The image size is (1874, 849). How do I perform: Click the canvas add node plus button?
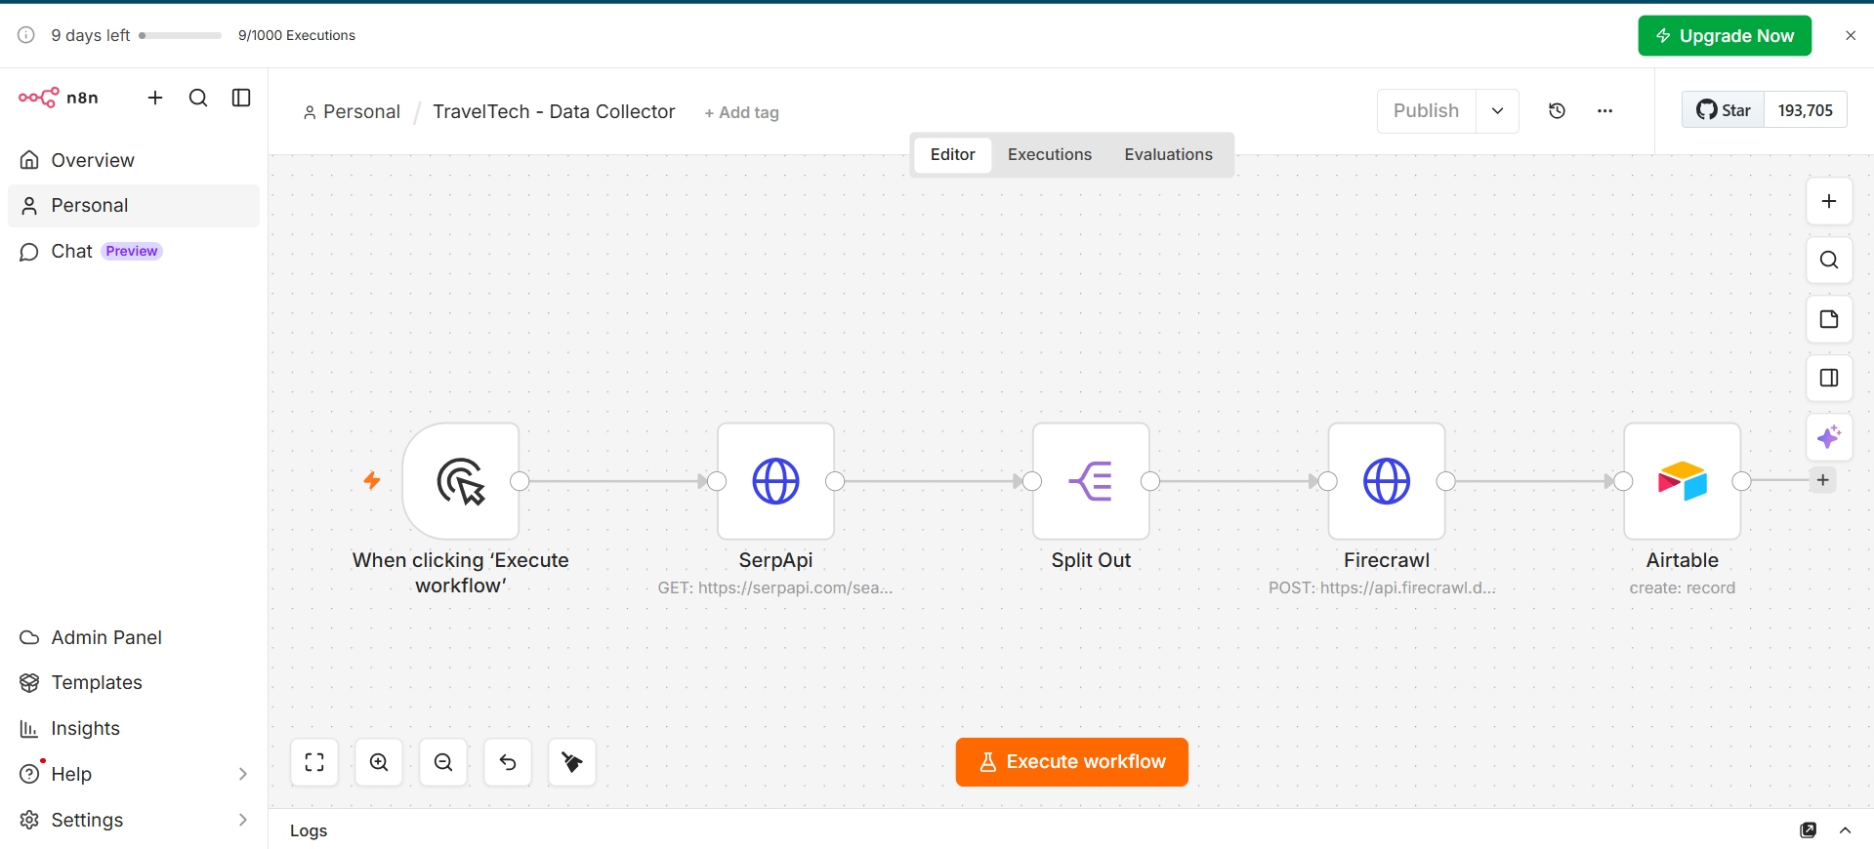(x=1829, y=202)
